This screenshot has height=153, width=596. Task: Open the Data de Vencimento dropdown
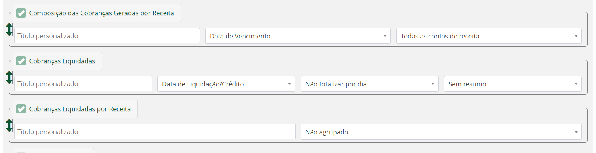(298, 36)
